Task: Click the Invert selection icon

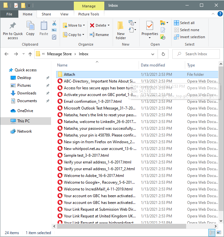Action: pyautogui.click(x=177, y=37)
